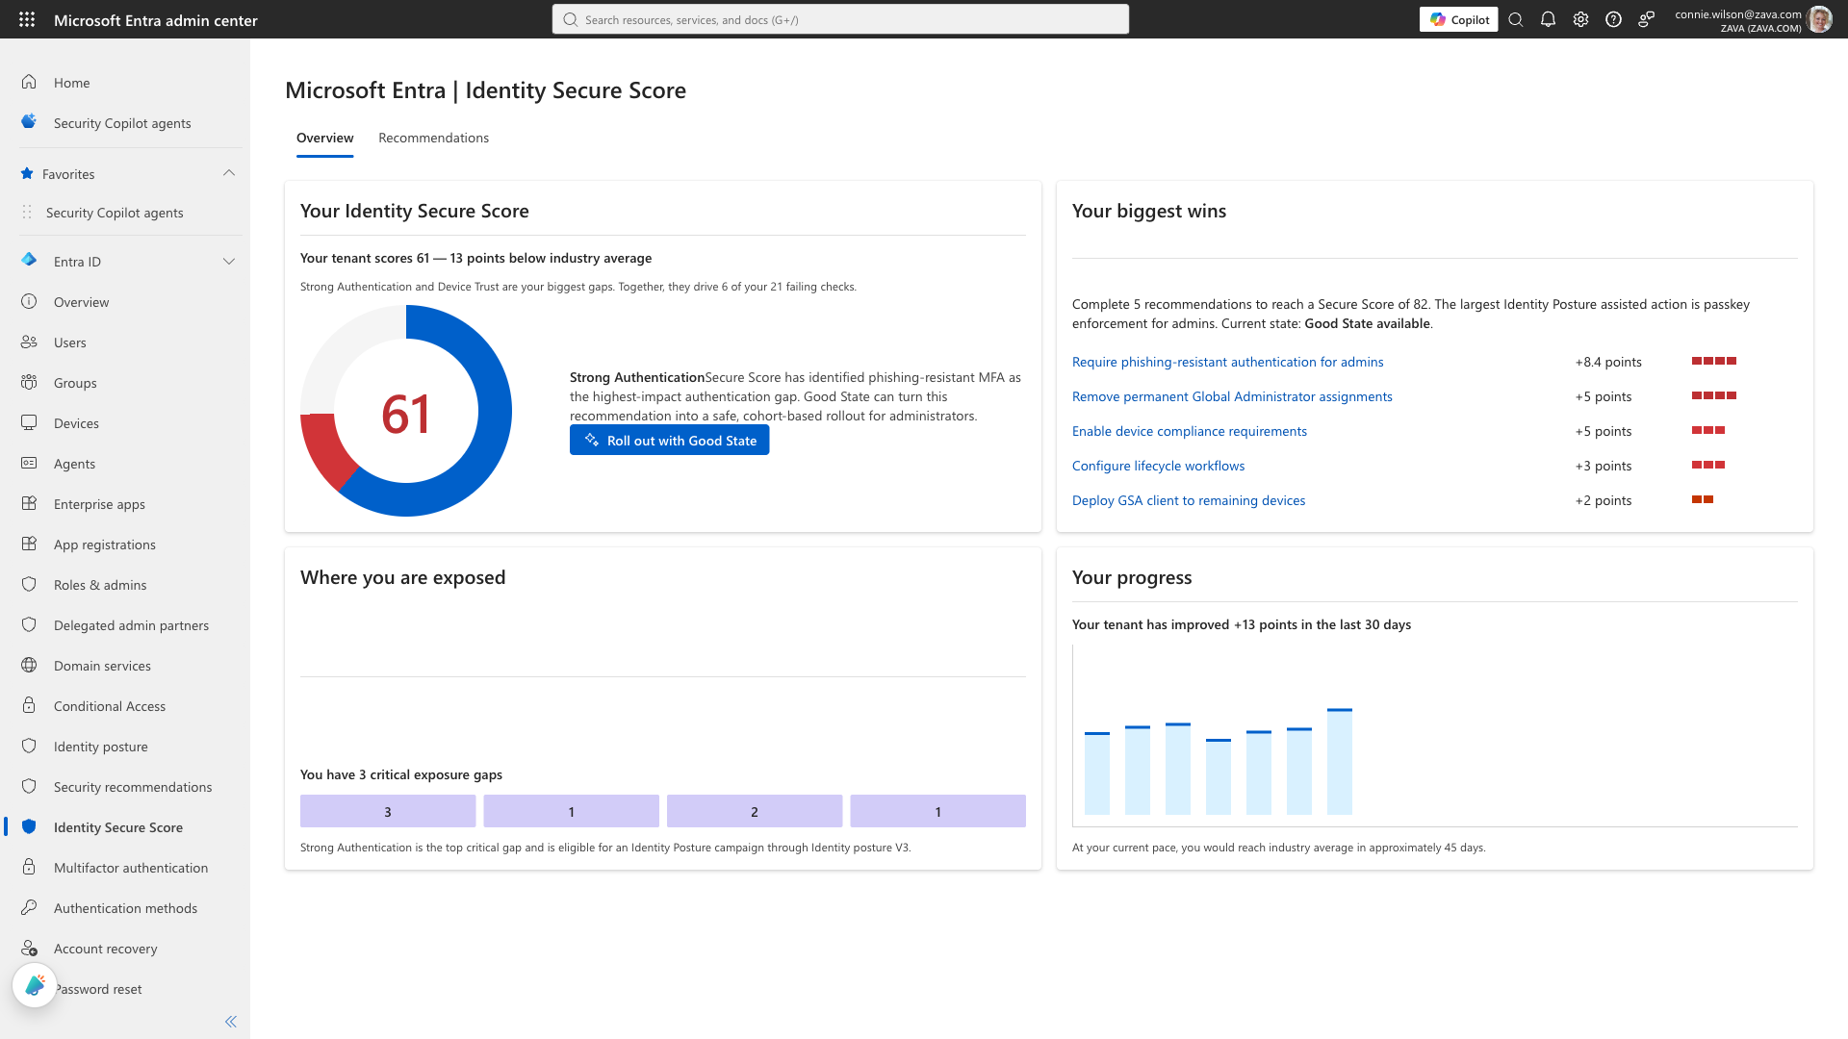Click Conditional Access lock icon
Screen dimensions: 1848x1039
[x=29, y=705]
